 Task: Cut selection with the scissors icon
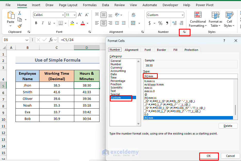20,13
